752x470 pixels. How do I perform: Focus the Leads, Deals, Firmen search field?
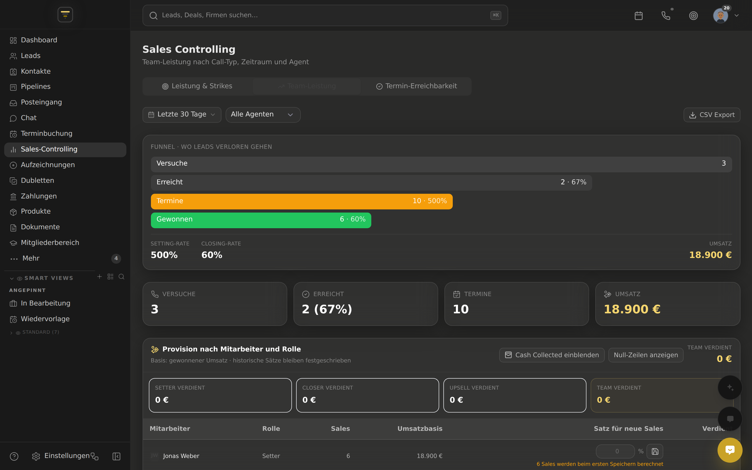(325, 15)
